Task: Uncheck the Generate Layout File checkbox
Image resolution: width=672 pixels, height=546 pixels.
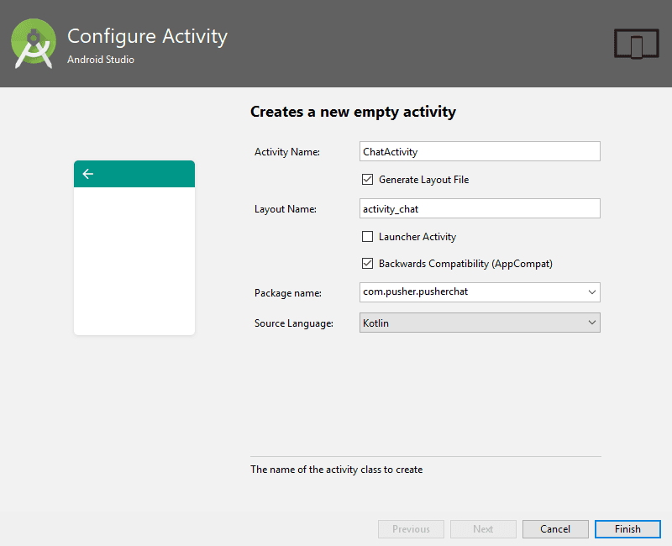Action: point(367,179)
